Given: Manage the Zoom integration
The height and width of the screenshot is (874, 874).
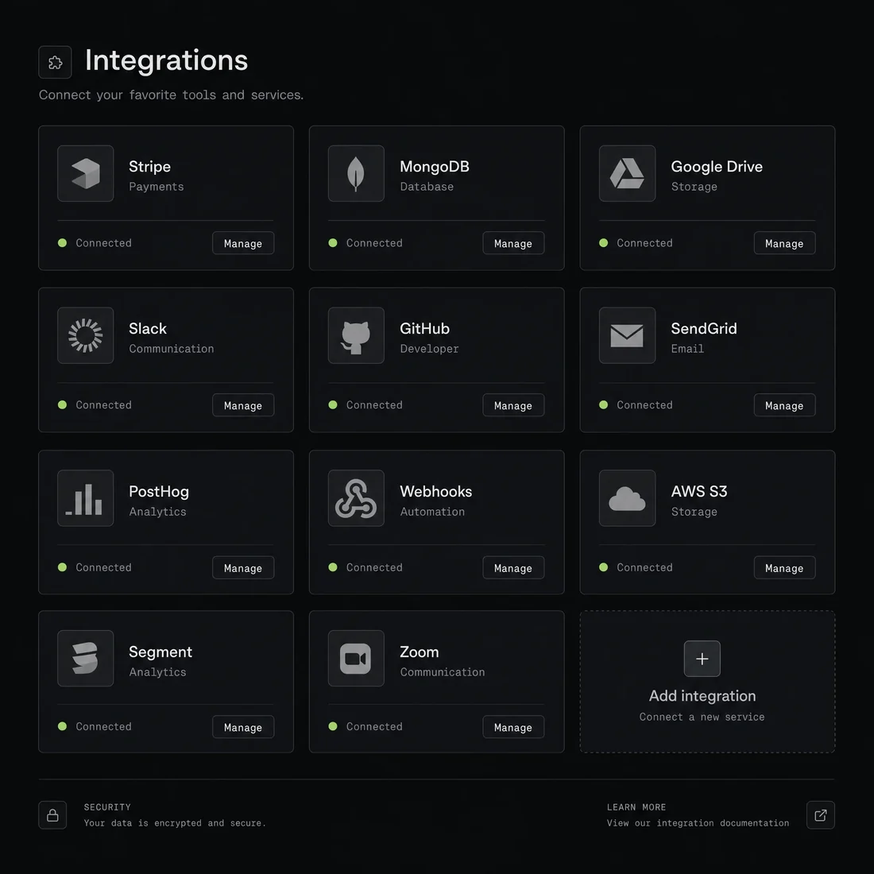Looking at the screenshot, I should pos(513,727).
